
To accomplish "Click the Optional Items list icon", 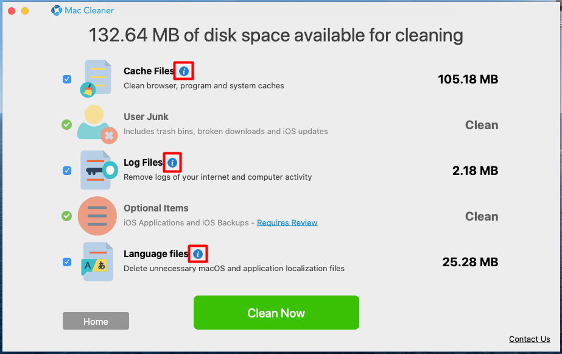I will pos(97,216).
